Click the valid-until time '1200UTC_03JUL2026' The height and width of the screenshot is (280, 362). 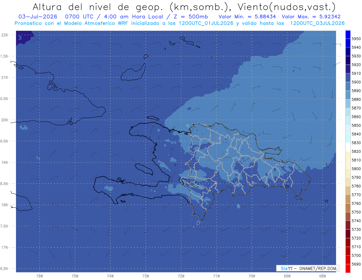317,23
